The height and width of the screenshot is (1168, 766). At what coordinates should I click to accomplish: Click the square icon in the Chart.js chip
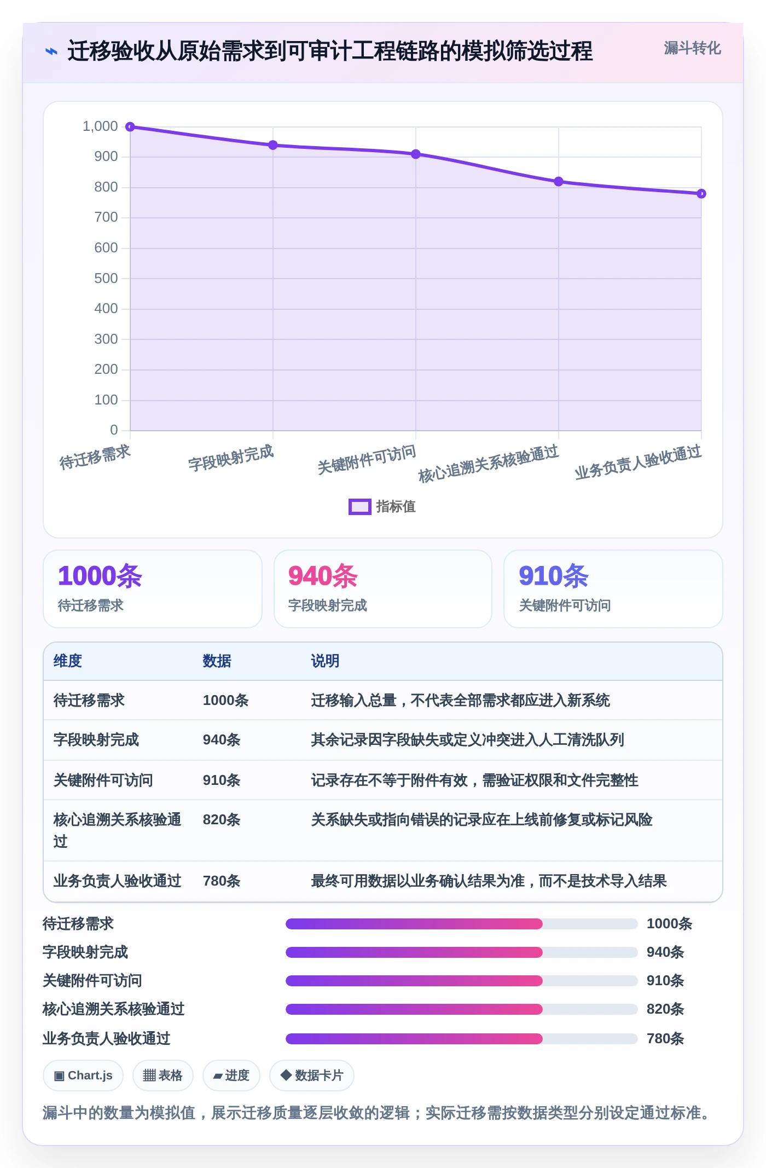(59, 1076)
